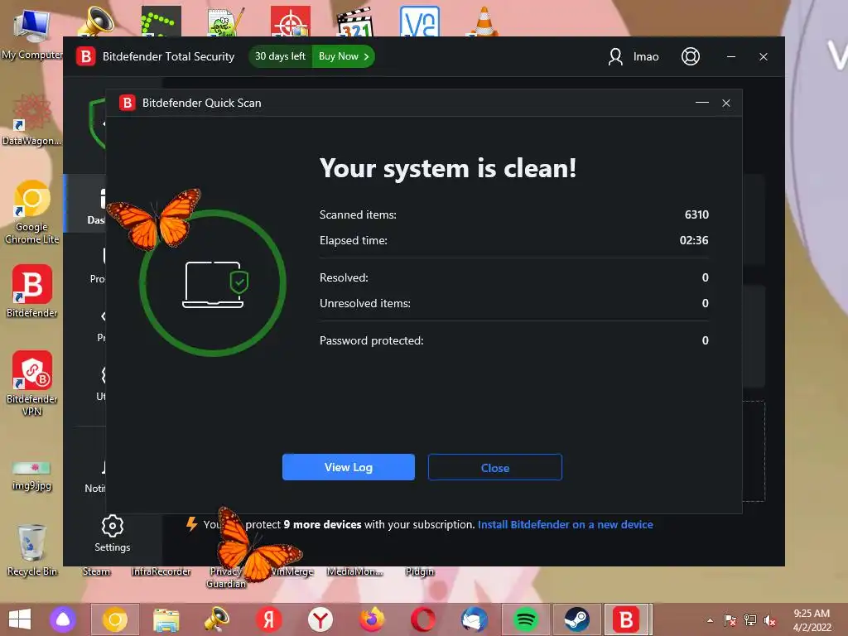Open red Yandex Я taskbar icon

point(269,619)
